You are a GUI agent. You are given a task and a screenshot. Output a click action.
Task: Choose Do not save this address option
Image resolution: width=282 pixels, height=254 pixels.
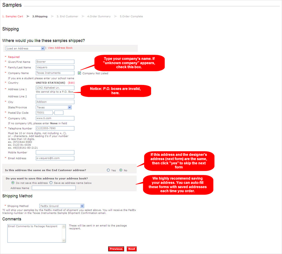(13, 183)
